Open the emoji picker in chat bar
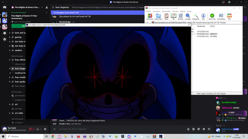The height and width of the screenshot is (139, 248). pos(204,129)
